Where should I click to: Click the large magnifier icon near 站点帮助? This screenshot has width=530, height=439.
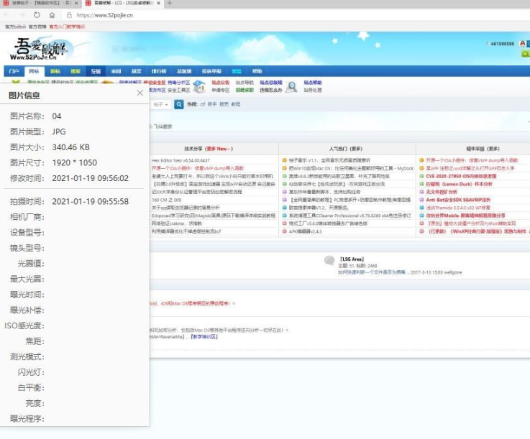point(291,87)
